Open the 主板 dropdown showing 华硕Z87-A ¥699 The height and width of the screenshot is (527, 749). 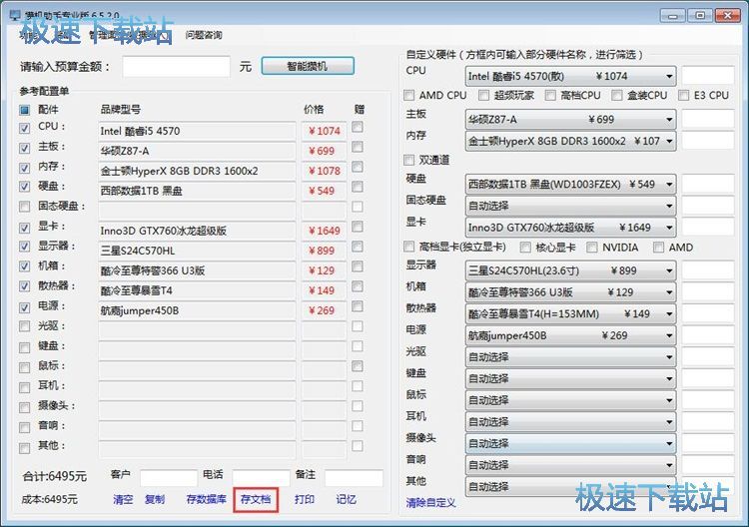click(x=571, y=120)
